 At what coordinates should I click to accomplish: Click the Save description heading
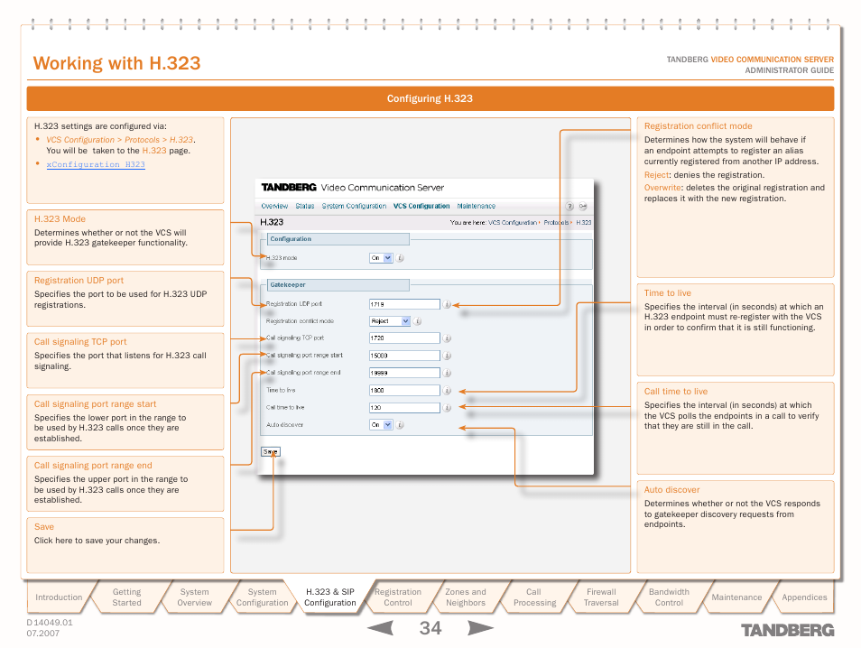tap(44, 527)
